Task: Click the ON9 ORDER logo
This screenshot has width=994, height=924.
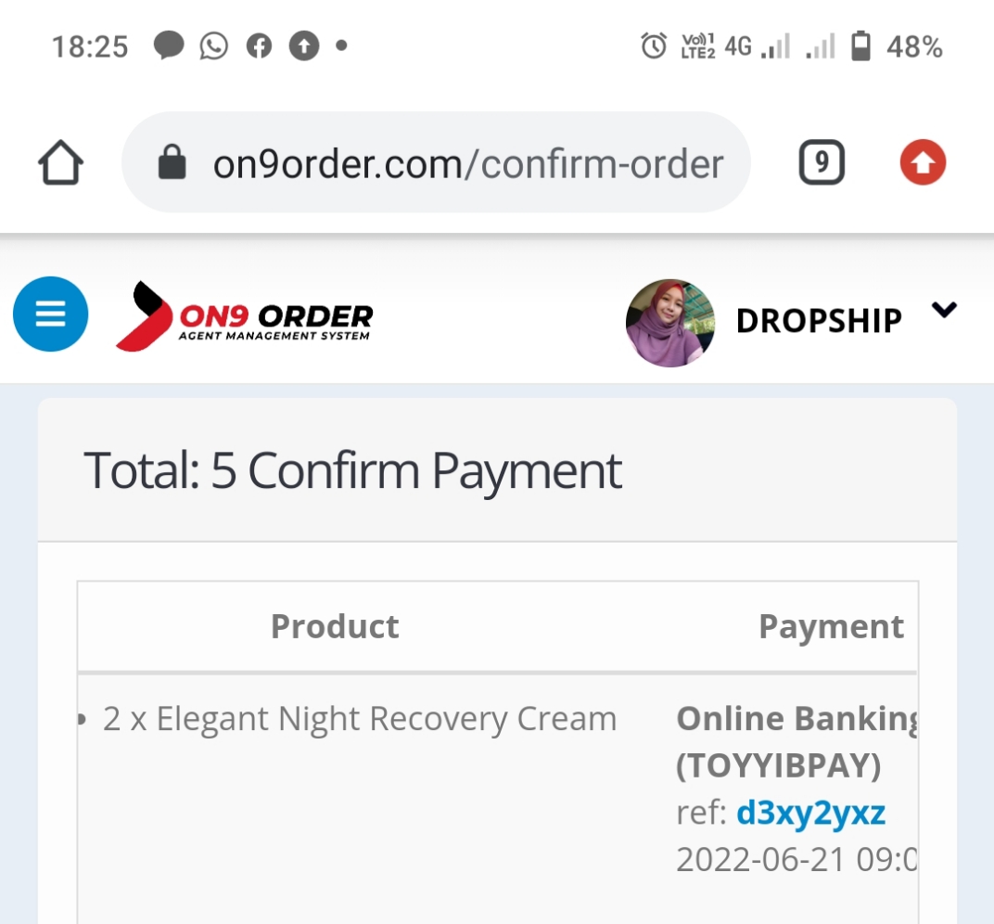Action: pyautogui.click(x=244, y=315)
